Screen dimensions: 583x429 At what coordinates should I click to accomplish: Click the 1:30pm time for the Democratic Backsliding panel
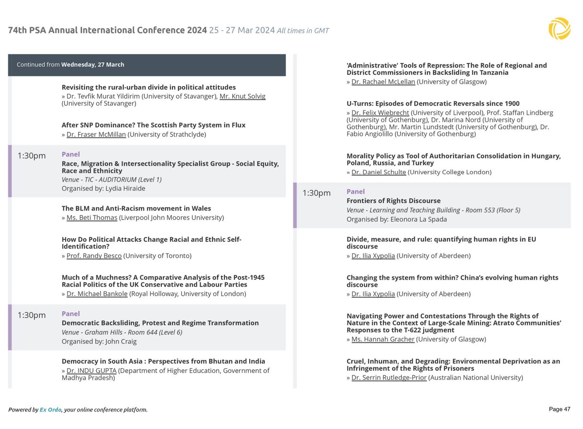tap(32, 315)
